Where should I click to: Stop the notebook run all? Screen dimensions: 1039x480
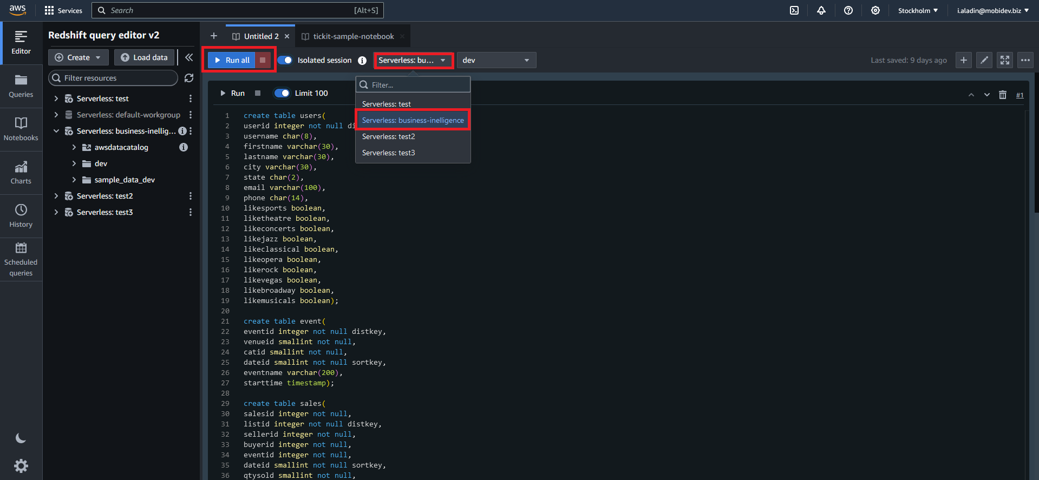263,60
